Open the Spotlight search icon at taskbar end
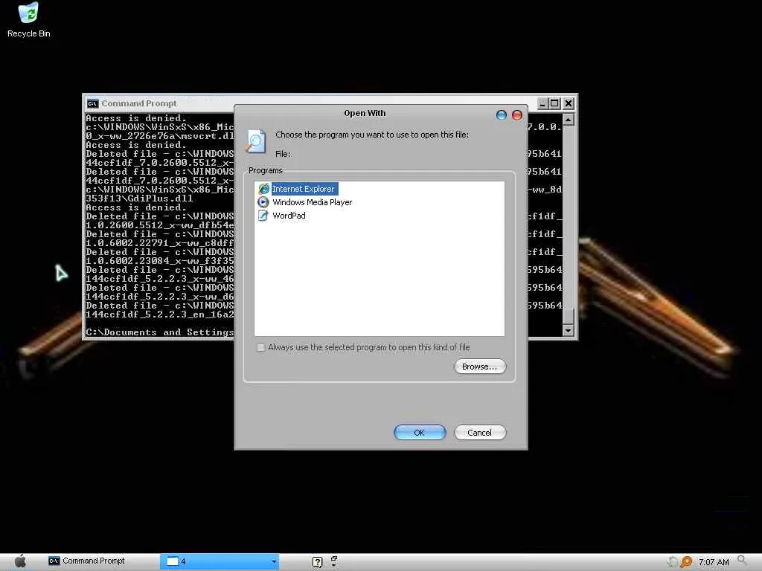This screenshot has width=762, height=571. point(742,561)
